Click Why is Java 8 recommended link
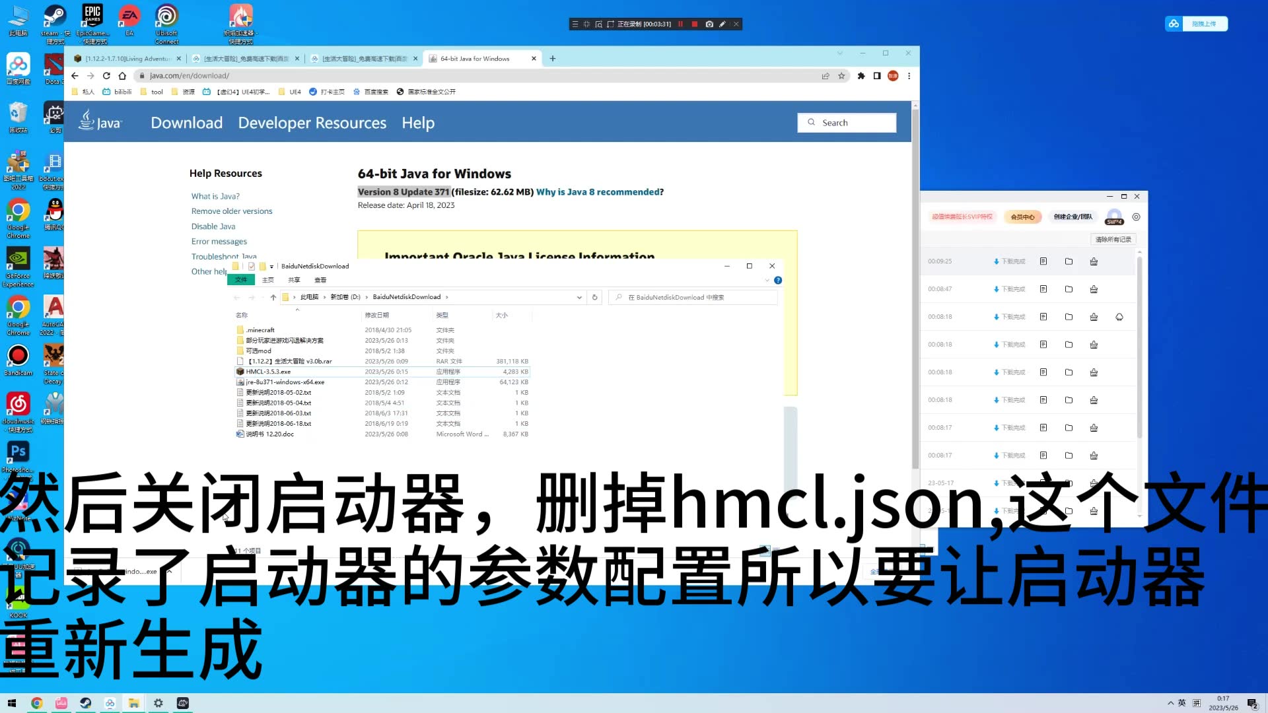1268x713 pixels. point(600,191)
